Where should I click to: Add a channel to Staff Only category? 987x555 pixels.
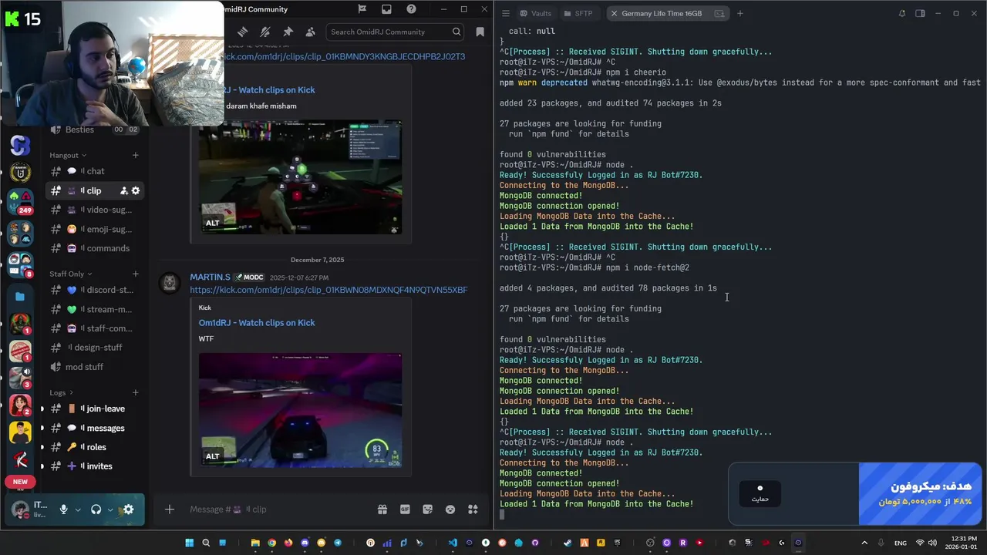(x=136, y=274)
